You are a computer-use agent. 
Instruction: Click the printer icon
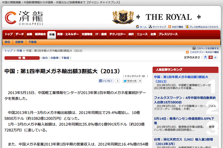(194, 48)
